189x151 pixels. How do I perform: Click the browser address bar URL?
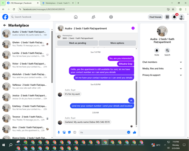click(x=44, y=9)
